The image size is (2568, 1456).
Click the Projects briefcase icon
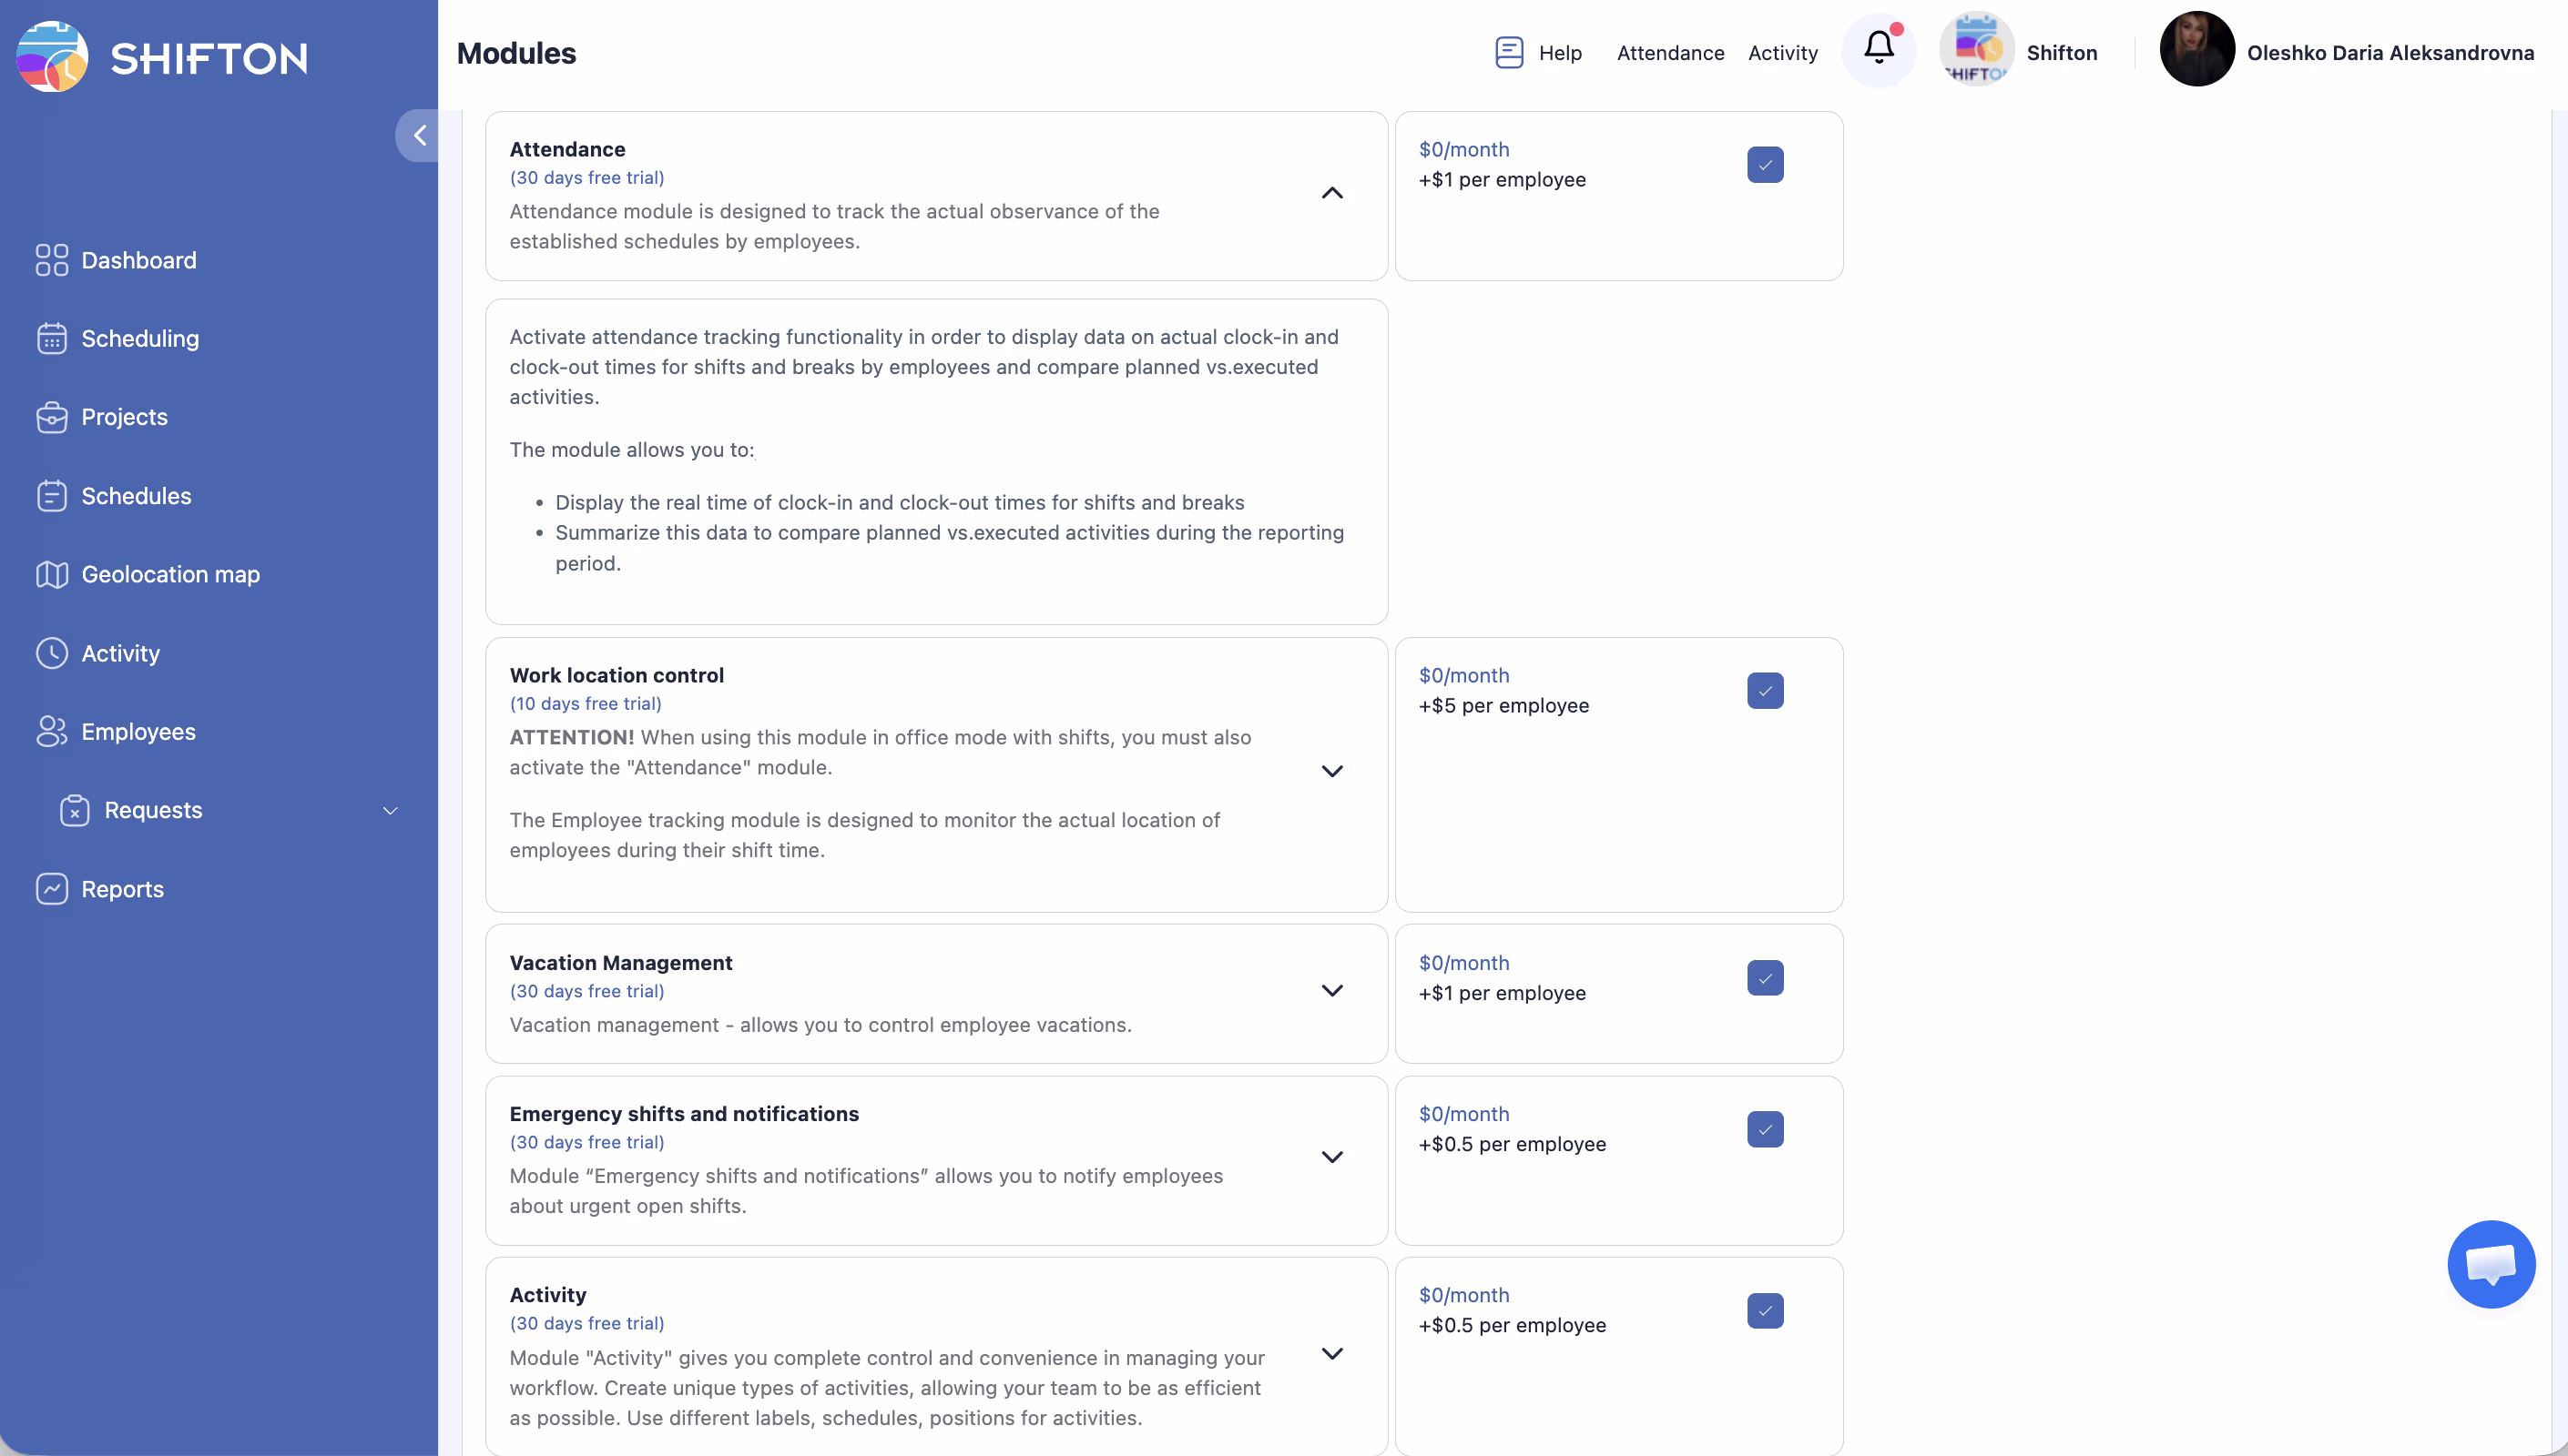(x=52, y=417)
